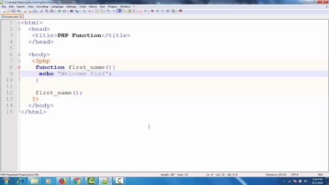Open the Run menu
This screenshot has width=329, height=185.
click(x=102, y=7)
